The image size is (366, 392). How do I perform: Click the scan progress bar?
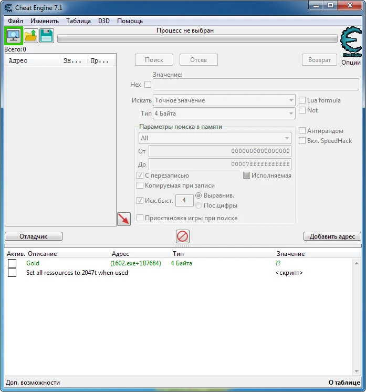coord(197,39)
